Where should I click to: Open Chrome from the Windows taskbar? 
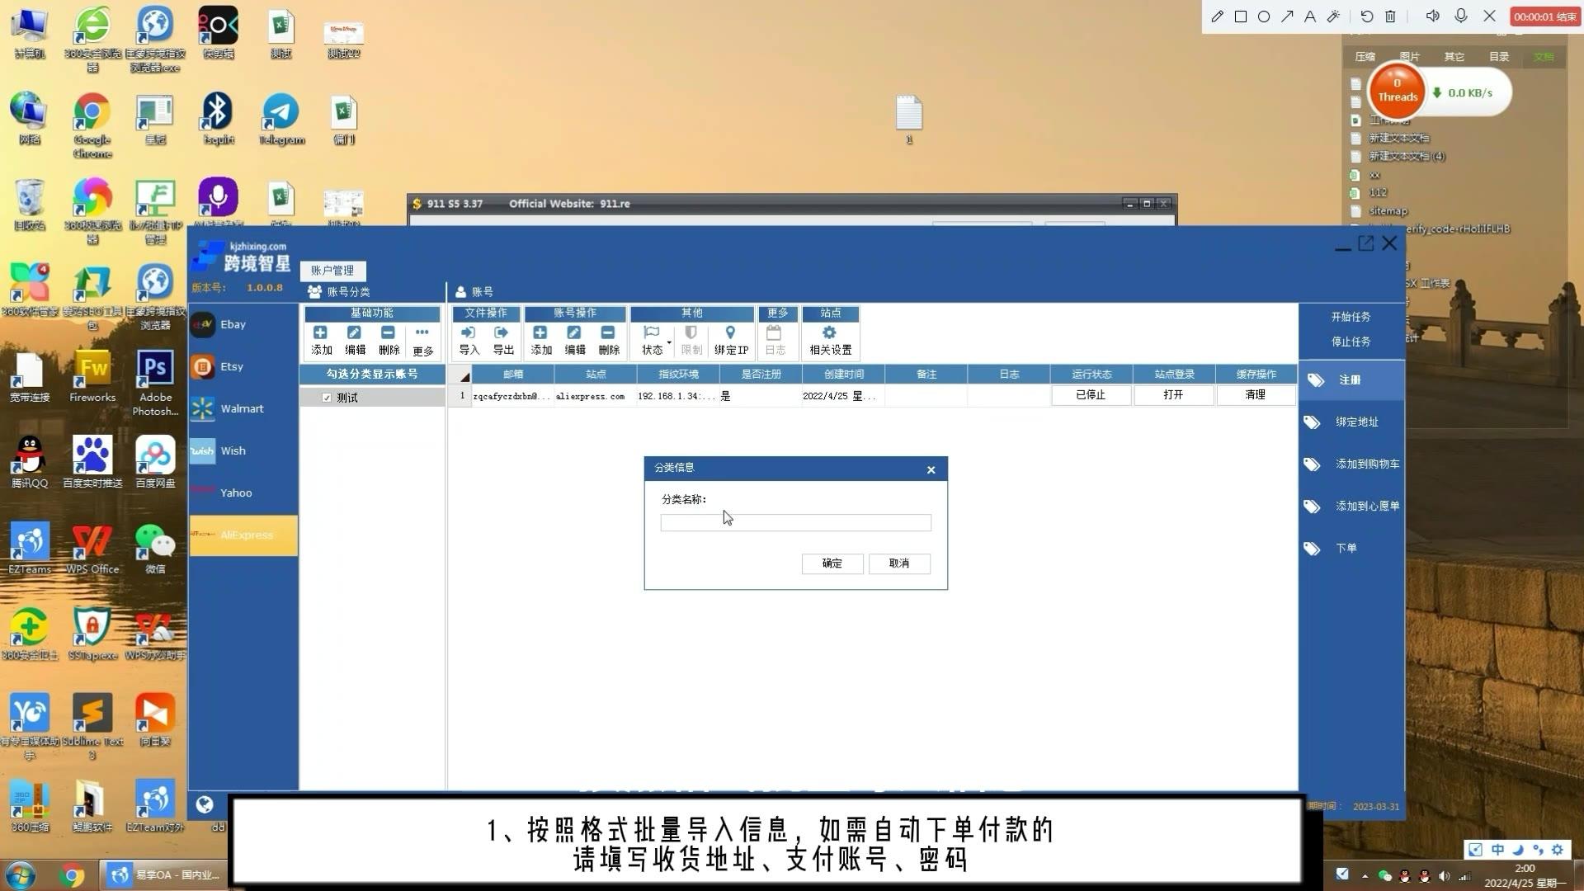click(x=72, y=874)
